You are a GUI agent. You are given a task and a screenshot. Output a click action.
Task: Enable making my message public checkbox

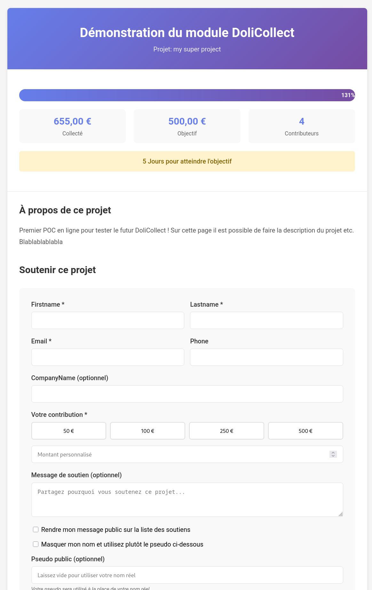[x=36, y=530]
